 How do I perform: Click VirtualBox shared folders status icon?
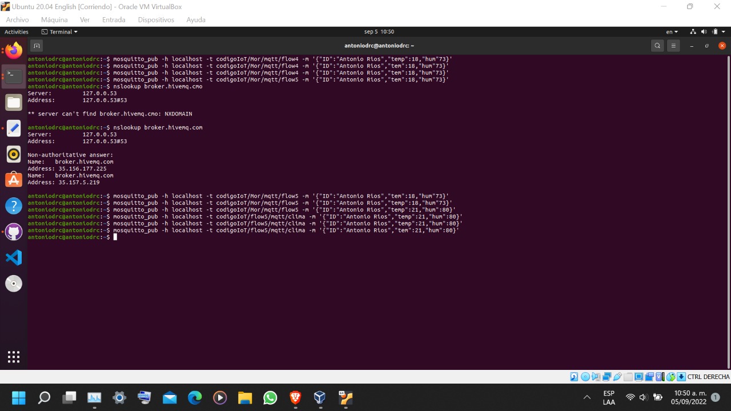[x=628, y=377]
